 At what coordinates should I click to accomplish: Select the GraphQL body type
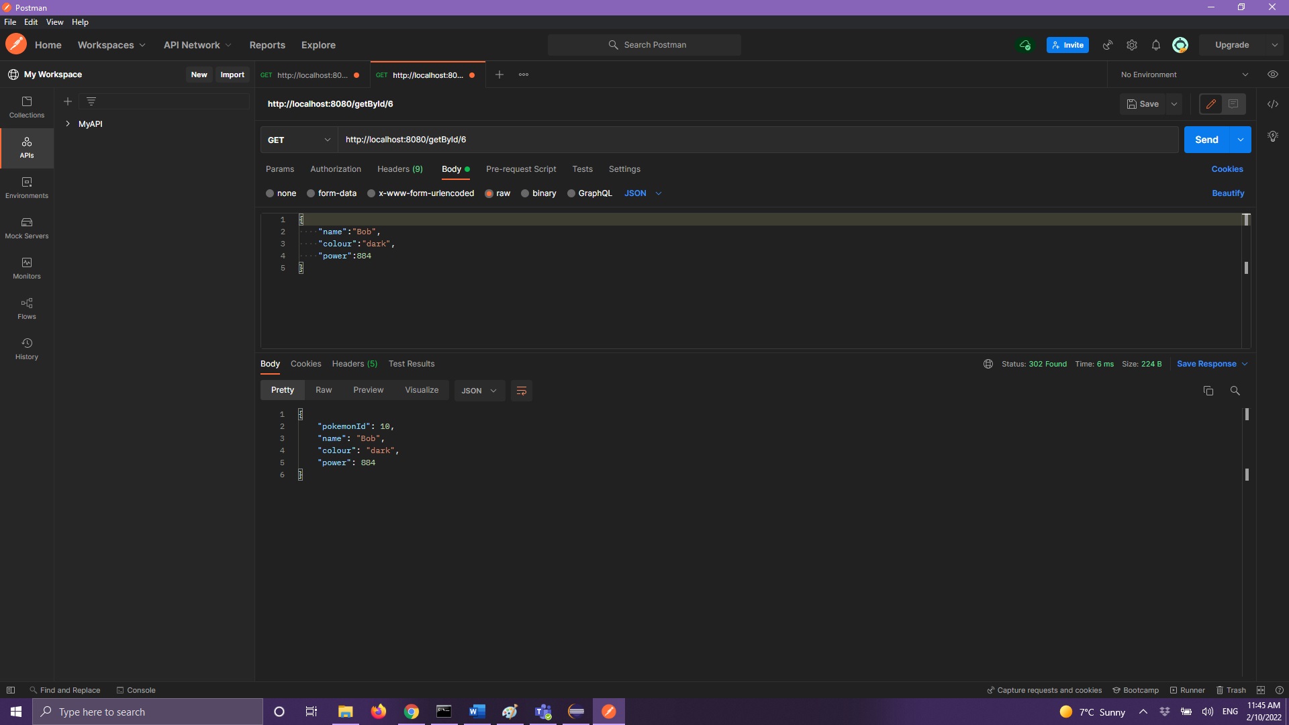click(x=589, y=193)
